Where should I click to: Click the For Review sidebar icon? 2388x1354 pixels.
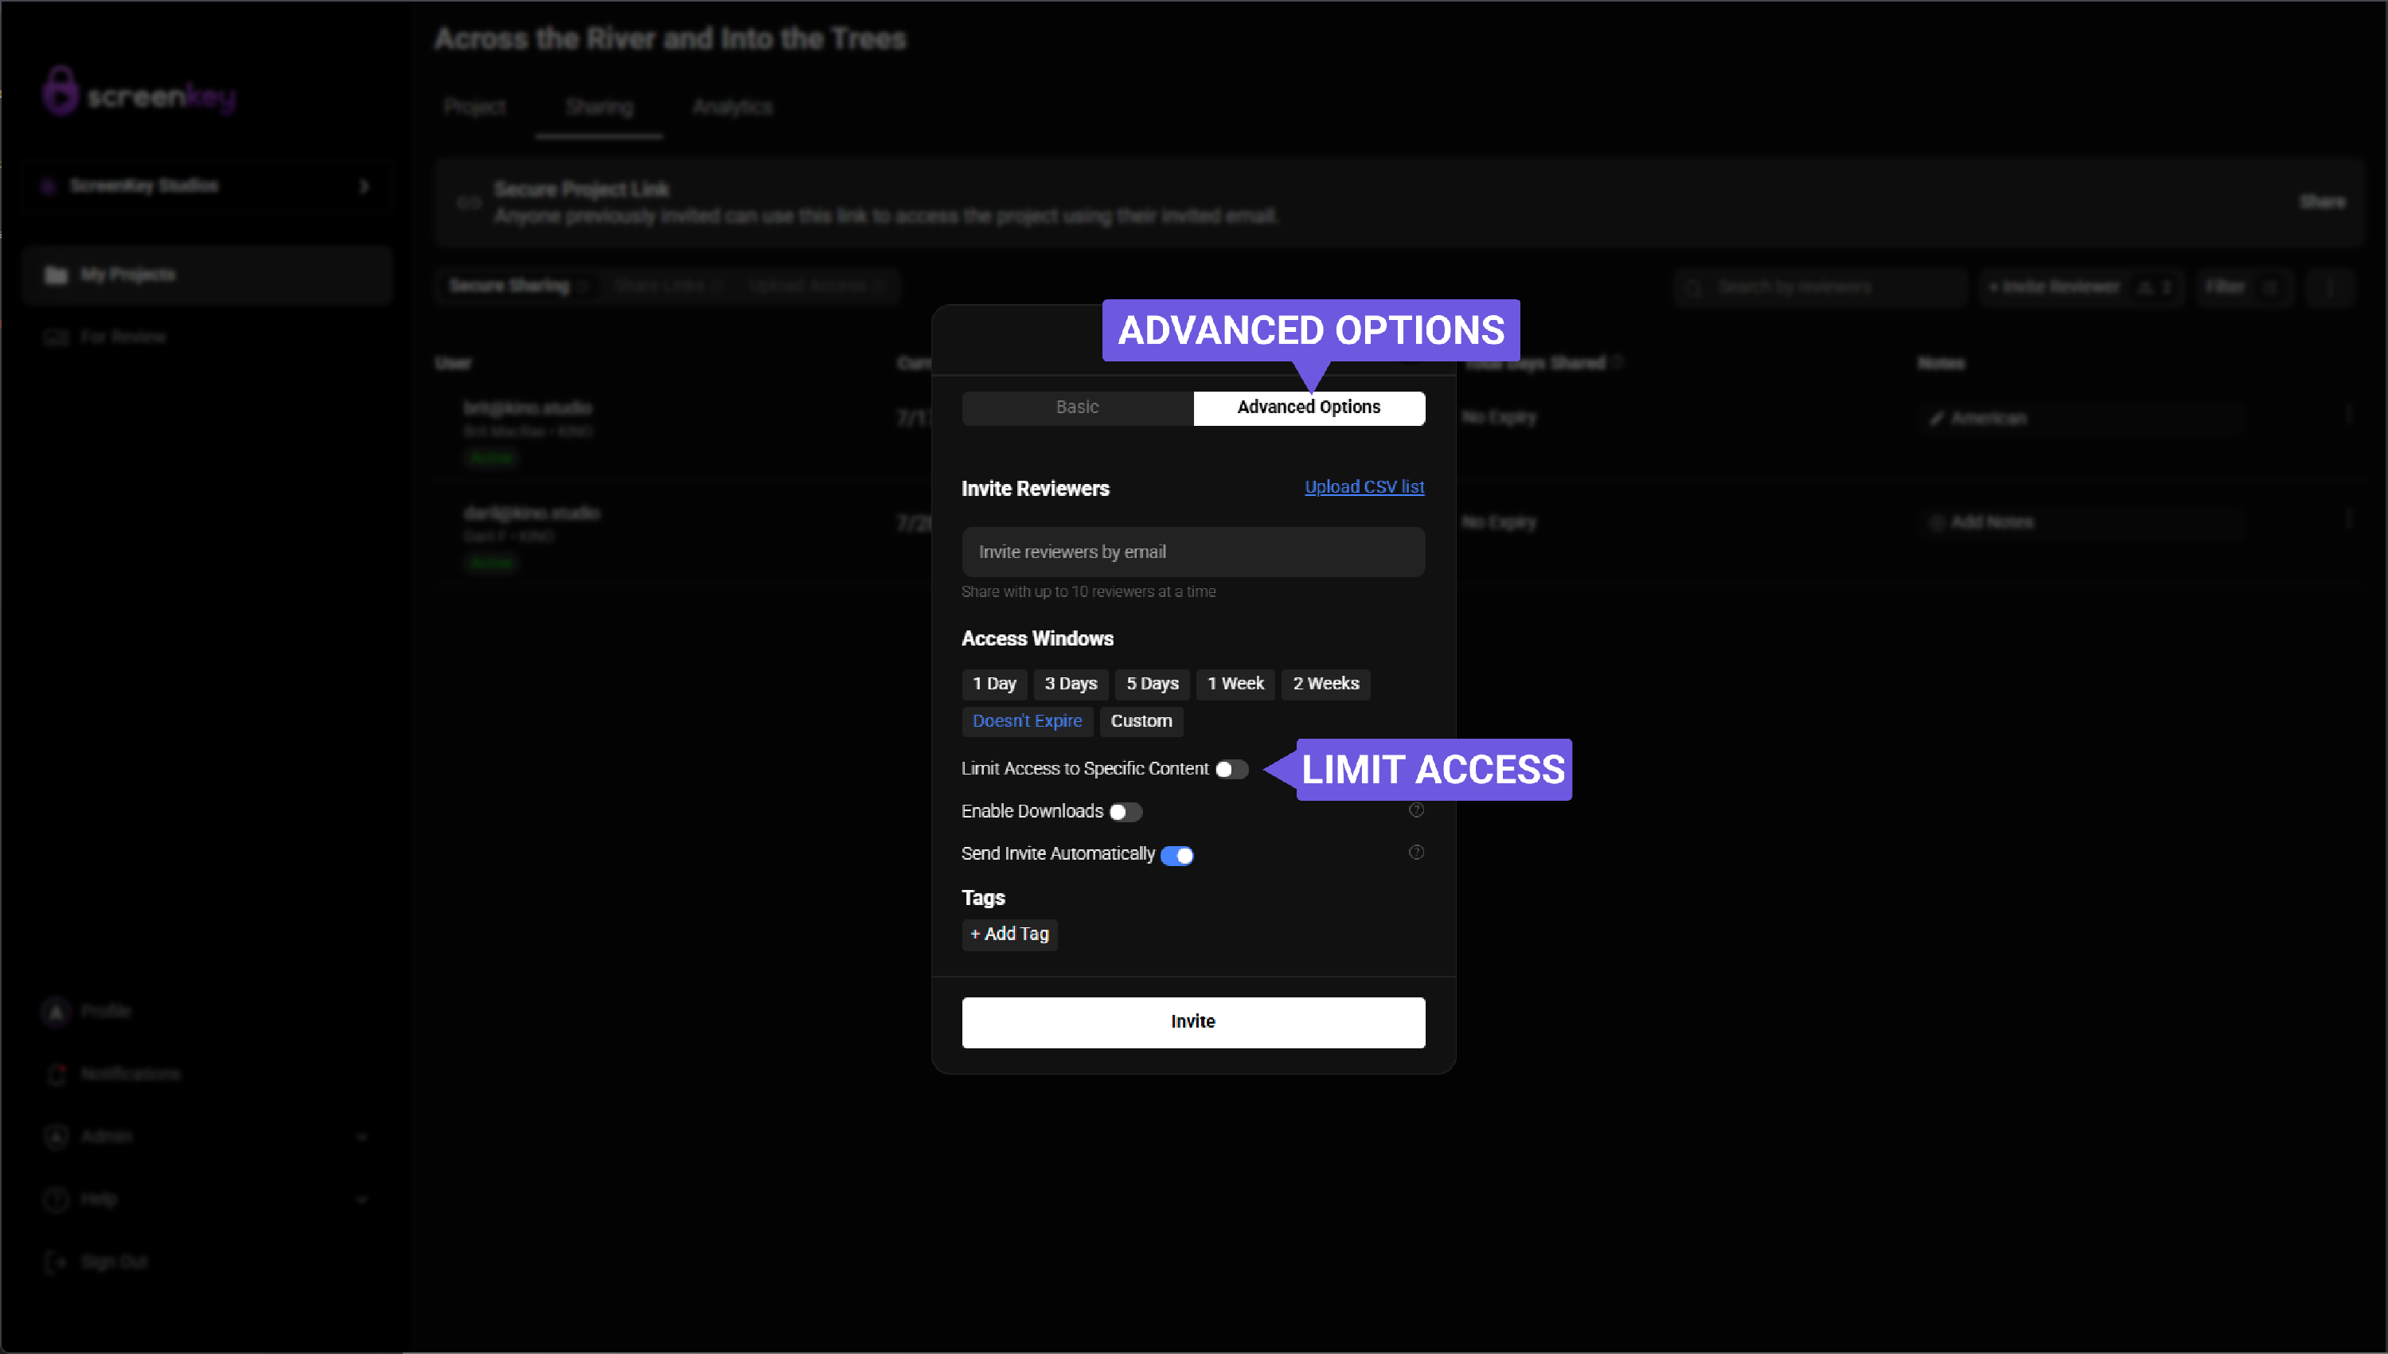point(56,337)
